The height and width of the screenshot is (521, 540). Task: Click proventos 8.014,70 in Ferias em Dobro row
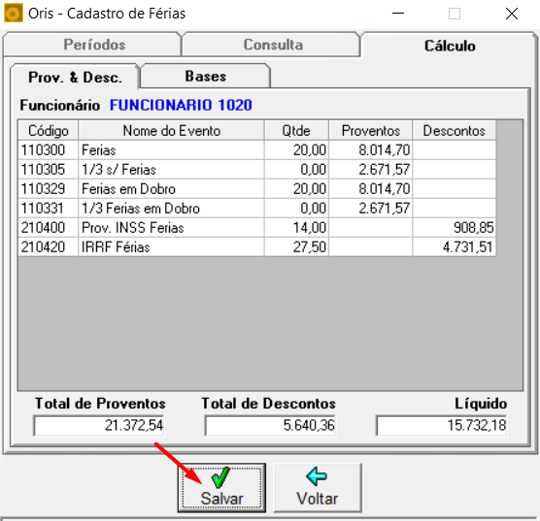pos(371,188)
